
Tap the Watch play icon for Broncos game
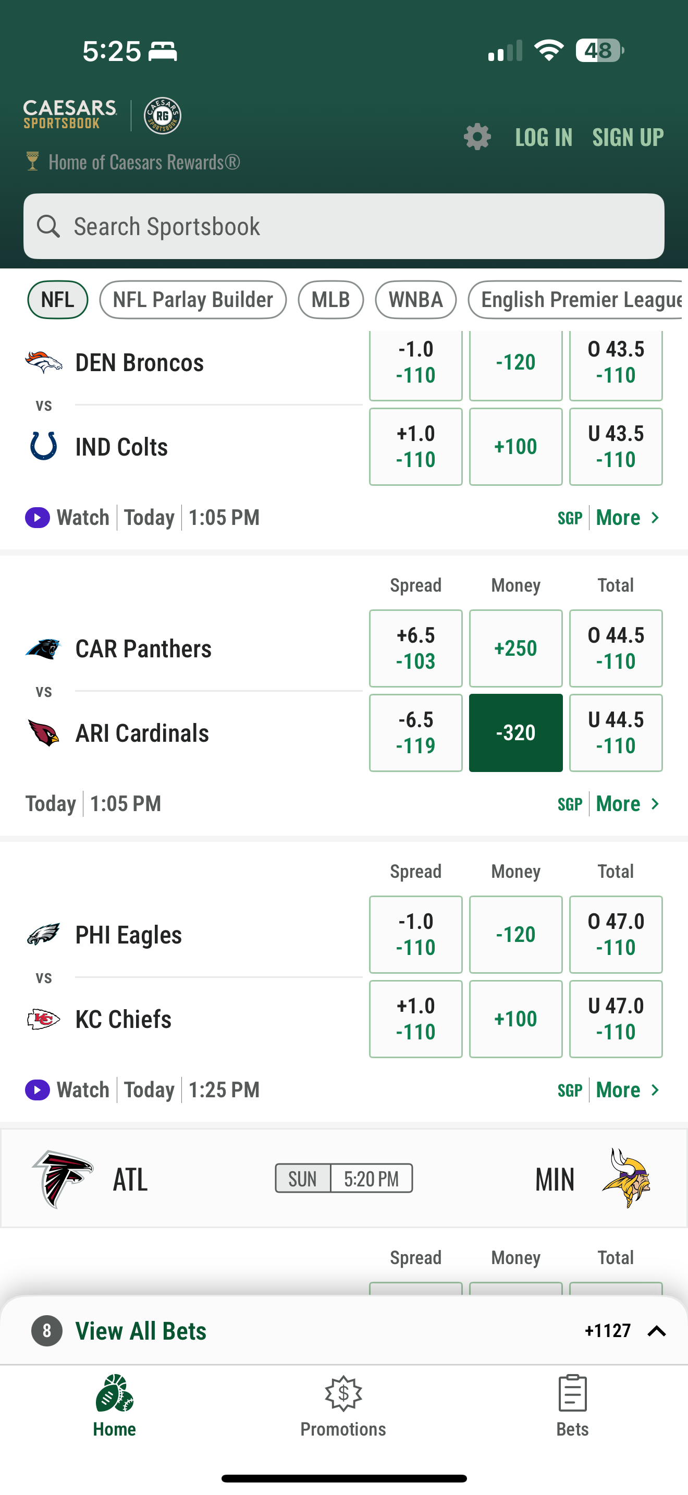point(37,517)
